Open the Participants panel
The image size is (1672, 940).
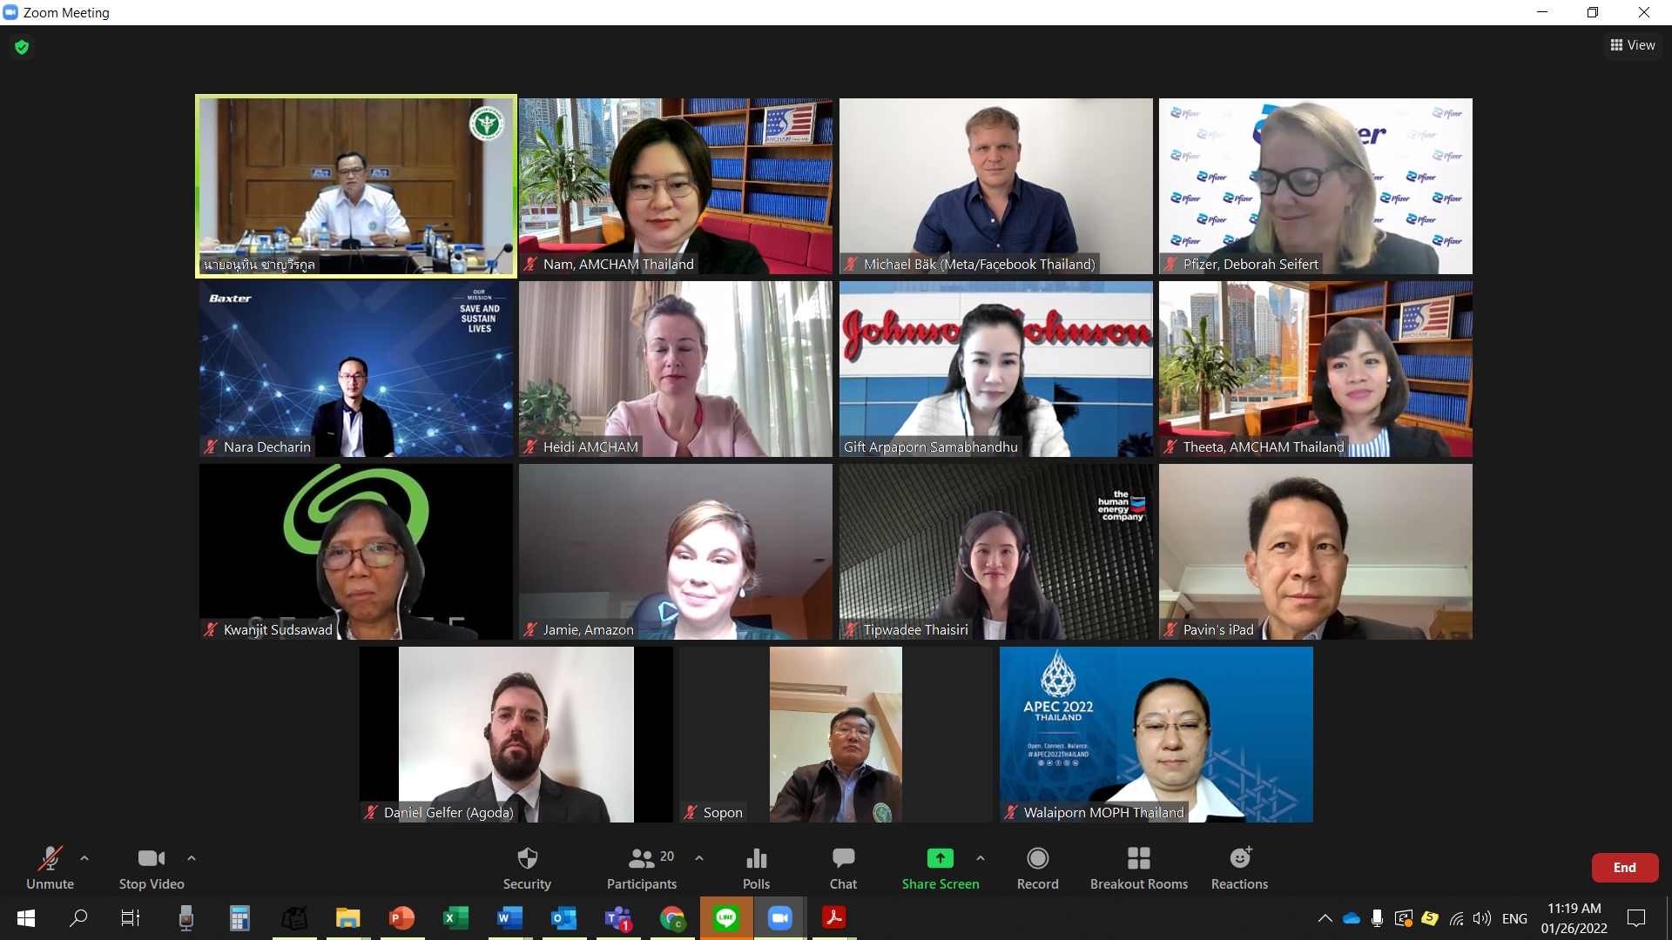[x=642, y=868]
